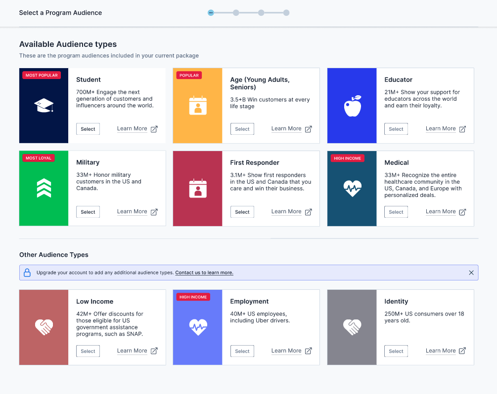This screenshot has height=394, width=497.
Task: Open Learn More for Medical audience
Action: (441, 211)
